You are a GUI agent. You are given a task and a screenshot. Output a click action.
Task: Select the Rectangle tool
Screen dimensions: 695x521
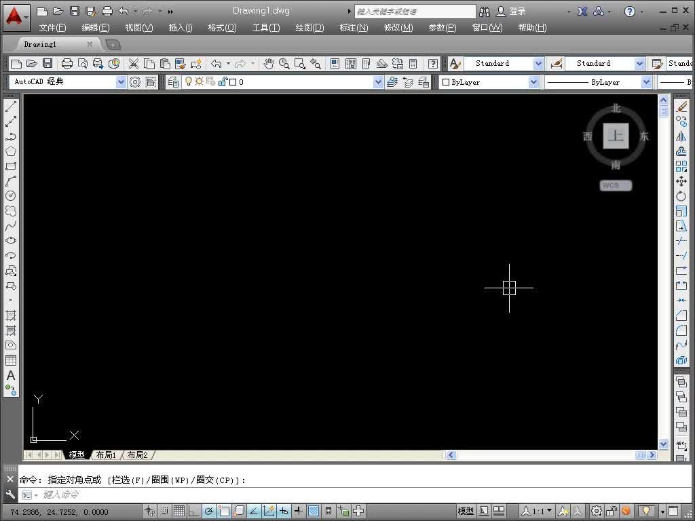(x=11, y=166)
